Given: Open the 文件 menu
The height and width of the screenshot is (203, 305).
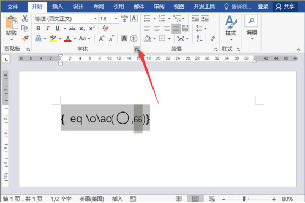Looking at the screenshot, I should 13,7.
